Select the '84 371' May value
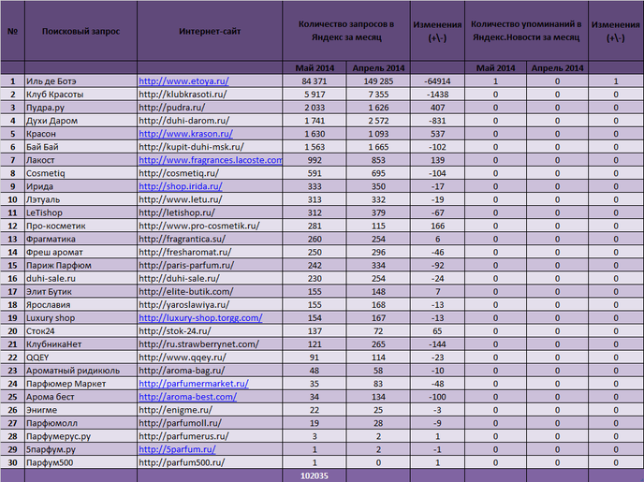The image size is (644, 482). pos(315,81)
